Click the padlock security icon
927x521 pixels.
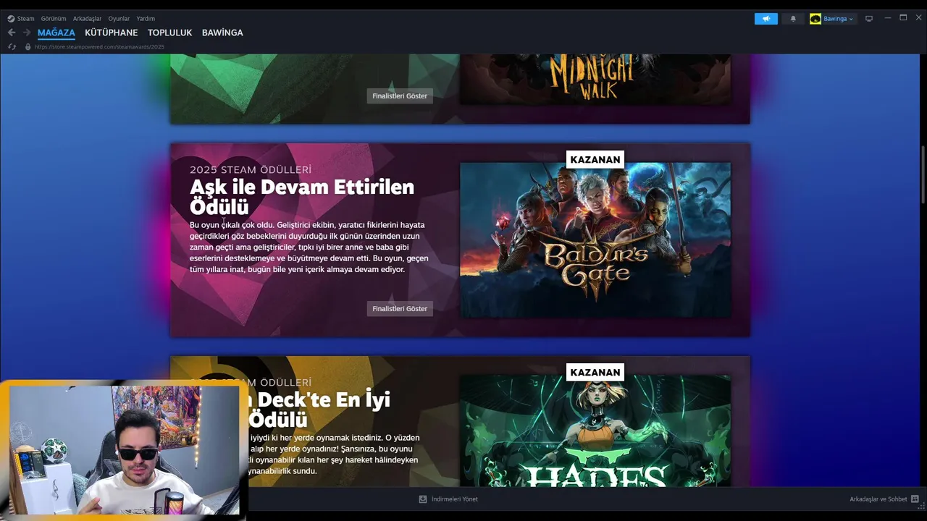tap(28, 46)
